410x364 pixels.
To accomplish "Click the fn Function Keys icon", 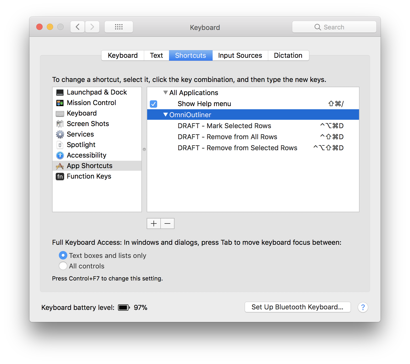I will pyautogui.click(x=60, y=176).
